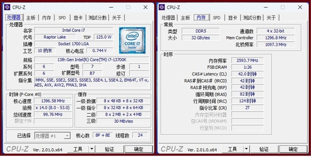The height and width of the screenshot is (157, 311).
Task: Switch to 主板 tab in left window
Action: (x=31, y=18)
